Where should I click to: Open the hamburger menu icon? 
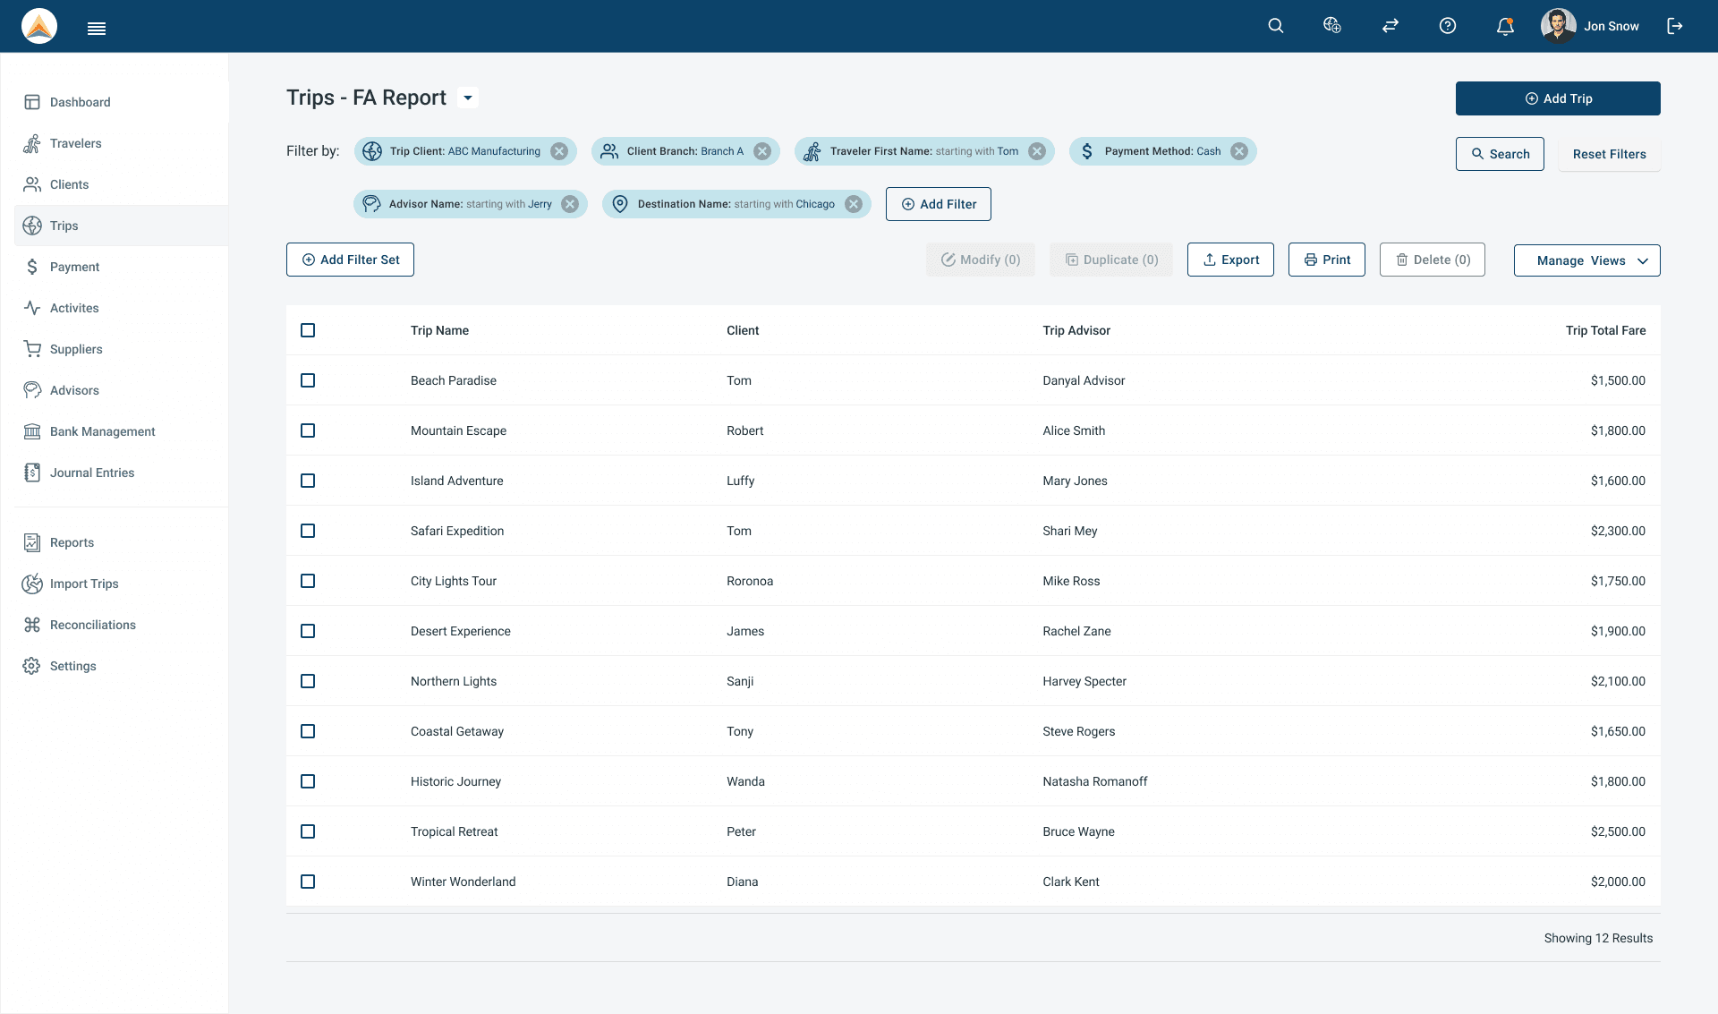tap(97, 29)
